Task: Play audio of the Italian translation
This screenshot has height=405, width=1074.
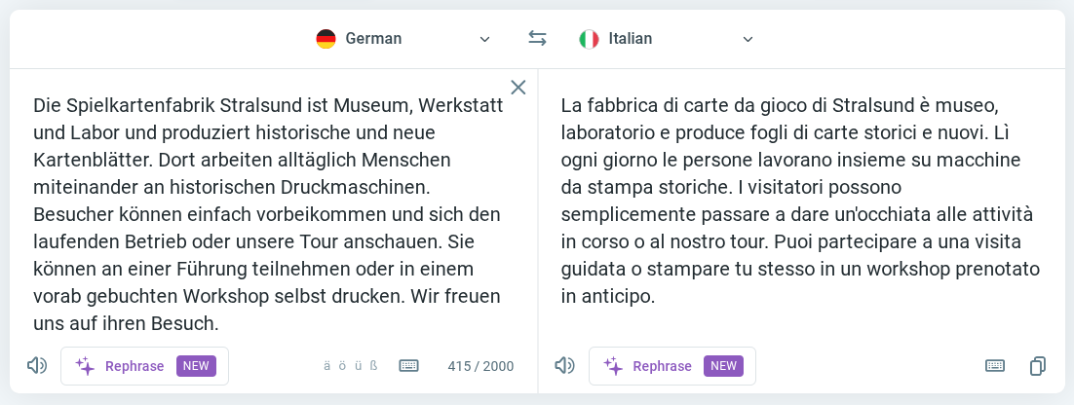Action: click(x=564, y=366)
